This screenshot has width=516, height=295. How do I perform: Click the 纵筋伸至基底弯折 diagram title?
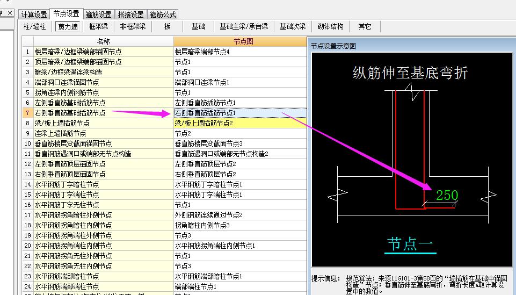[x=410, y=73]
